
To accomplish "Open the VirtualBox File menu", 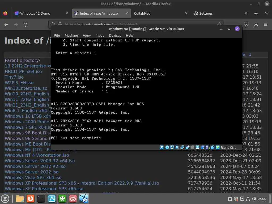I will click(x=57, y=35).
